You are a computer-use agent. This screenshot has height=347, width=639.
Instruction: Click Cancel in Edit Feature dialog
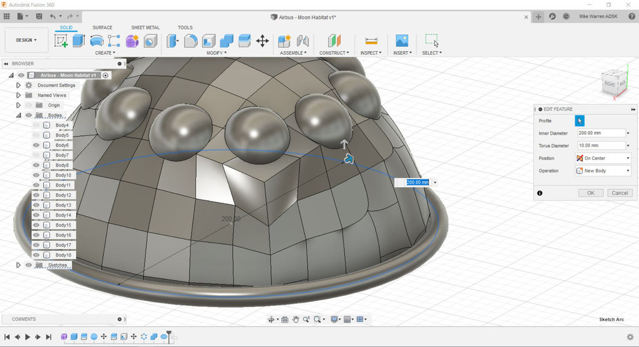(x=620, y=193)
